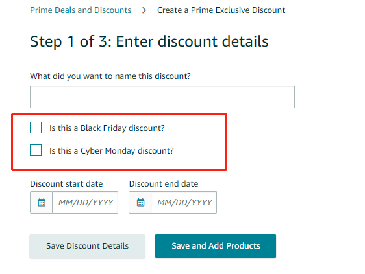Tick the Cyber Monday discount checkbox

pos(36,150)
